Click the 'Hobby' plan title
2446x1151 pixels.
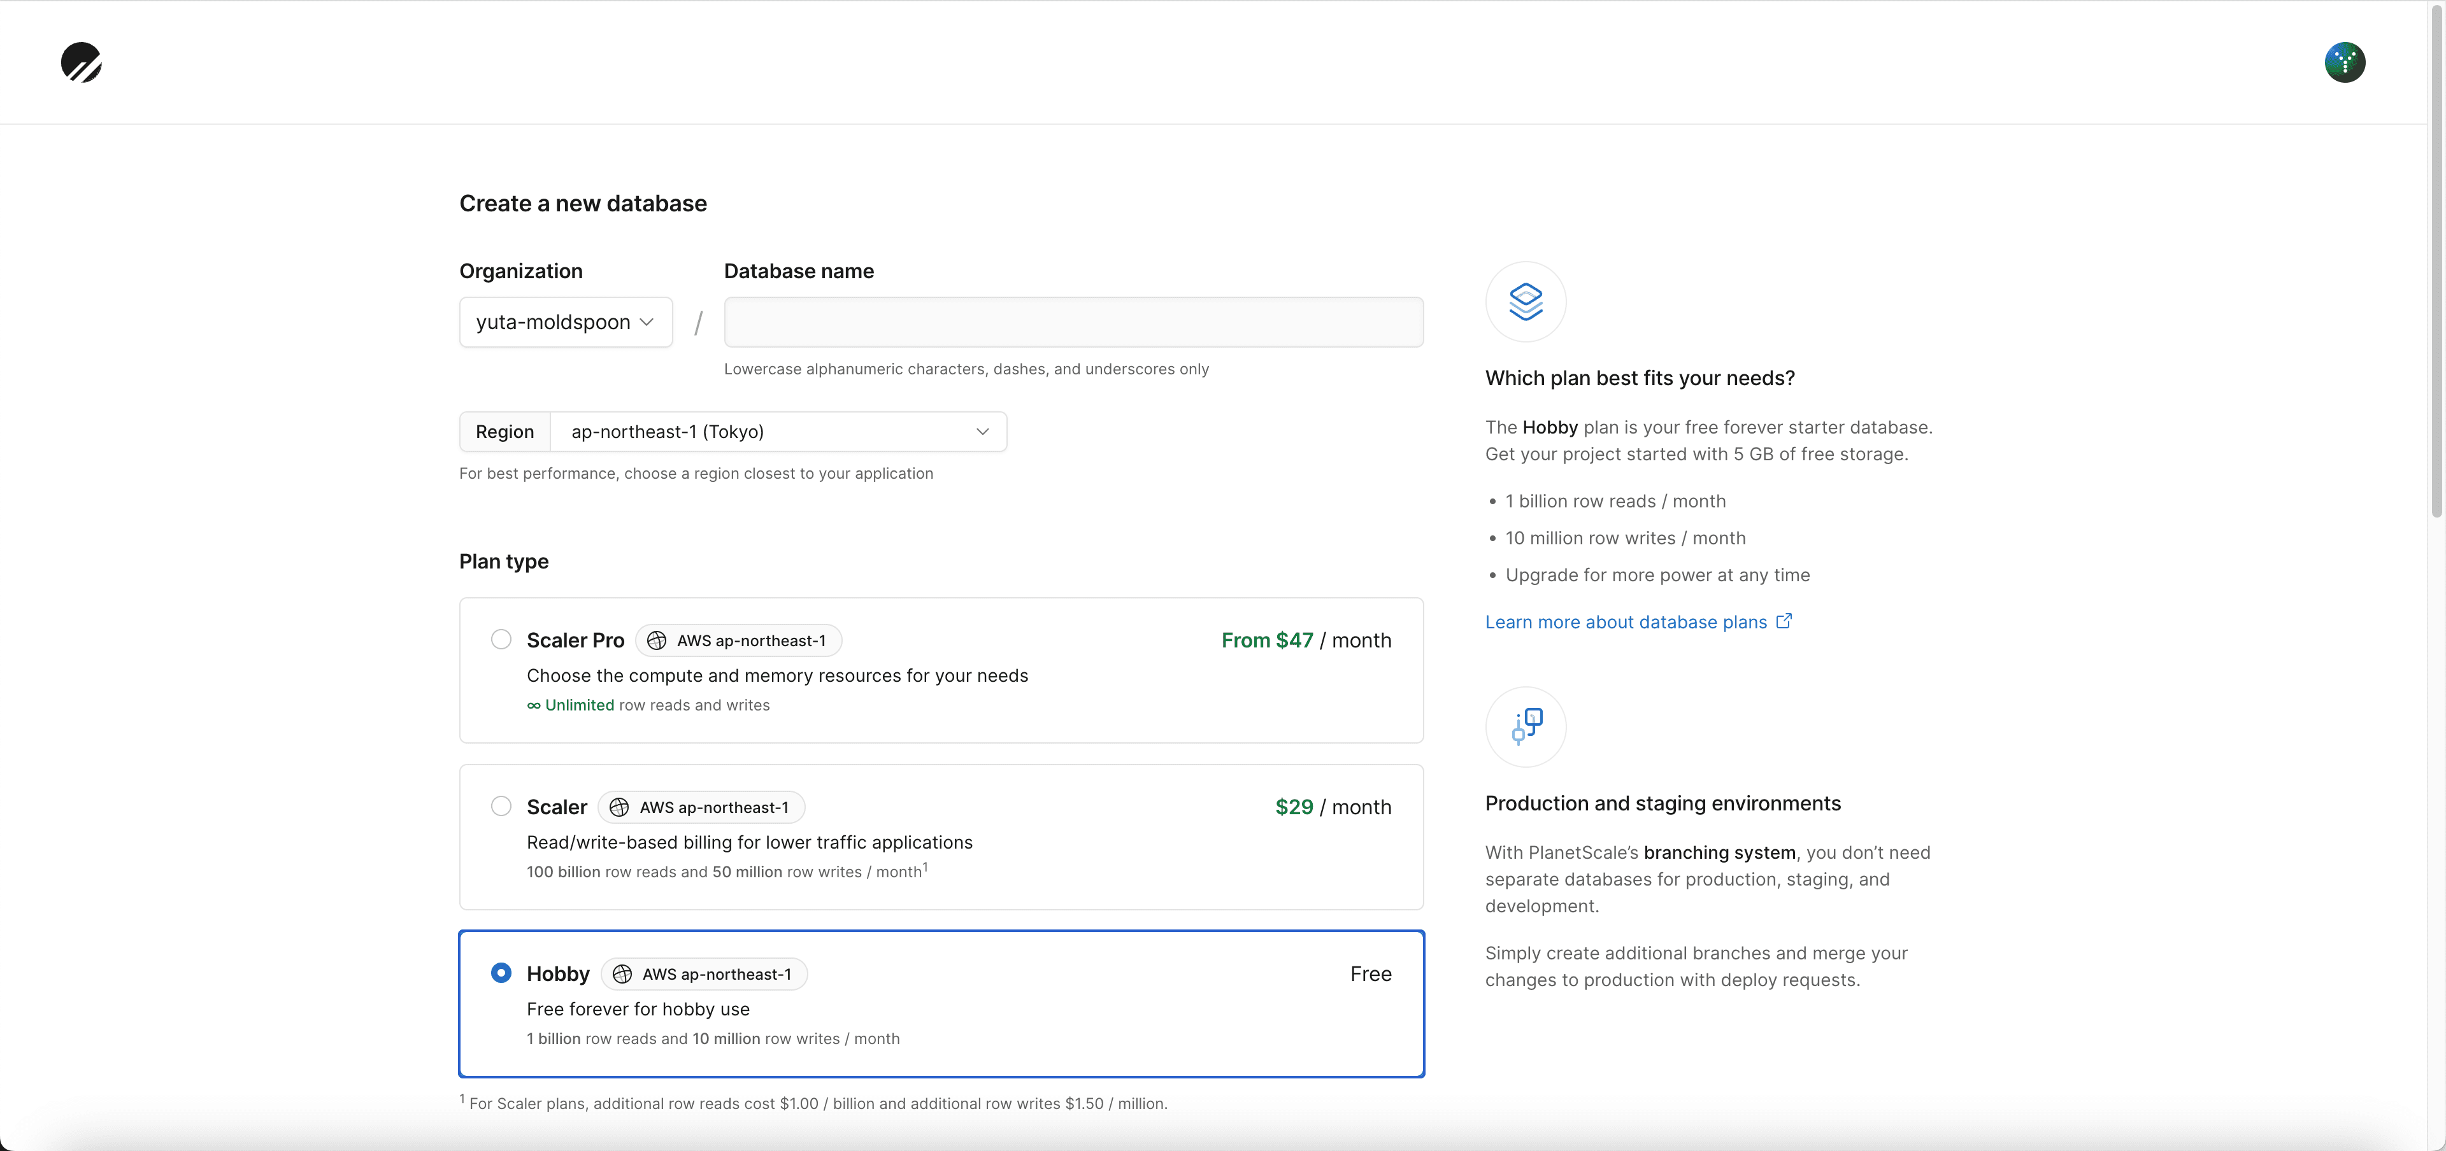pos(559,975)
